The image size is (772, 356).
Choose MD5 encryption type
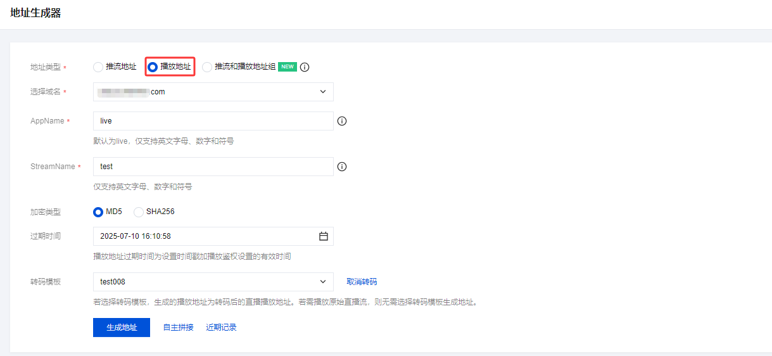click(x=98, y=212)
